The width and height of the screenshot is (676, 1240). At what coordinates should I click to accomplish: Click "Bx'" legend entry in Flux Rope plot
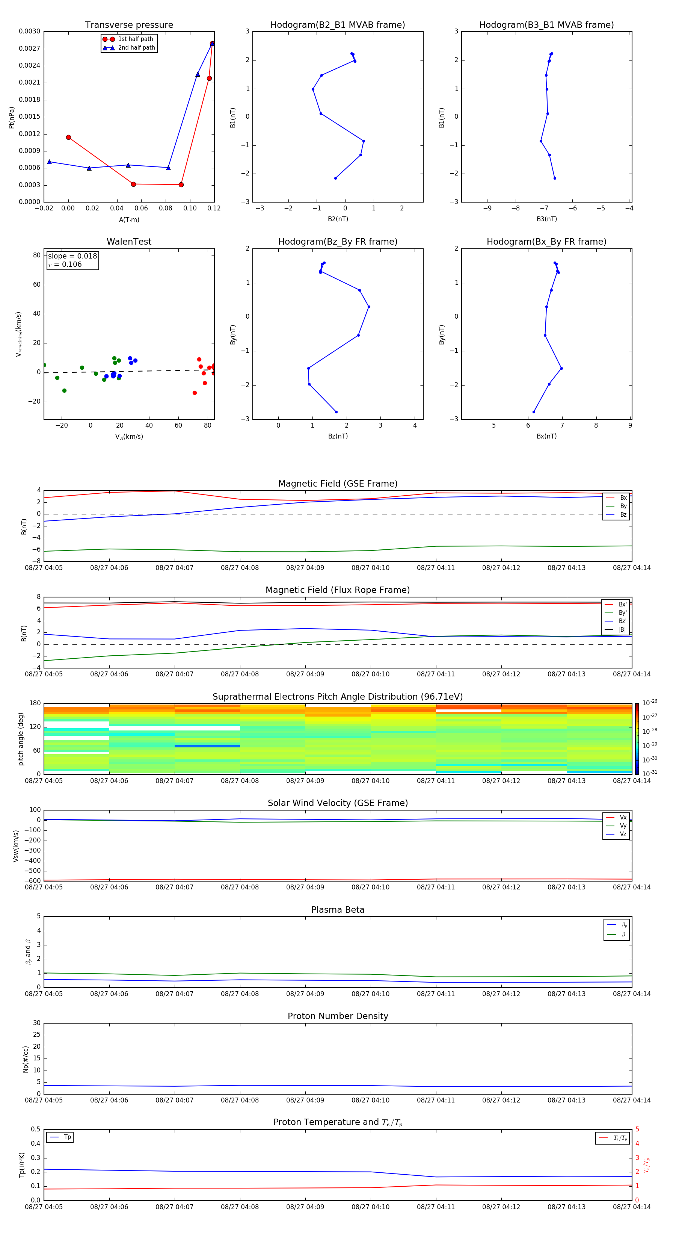point(616,605)
